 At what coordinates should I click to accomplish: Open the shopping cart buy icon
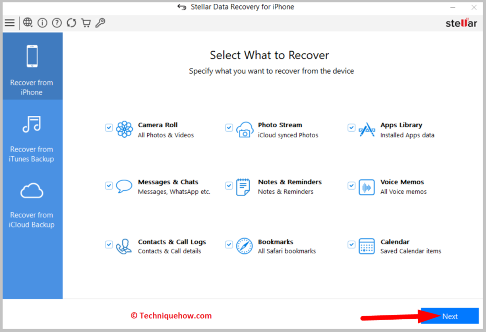click(x=86, y=23)
